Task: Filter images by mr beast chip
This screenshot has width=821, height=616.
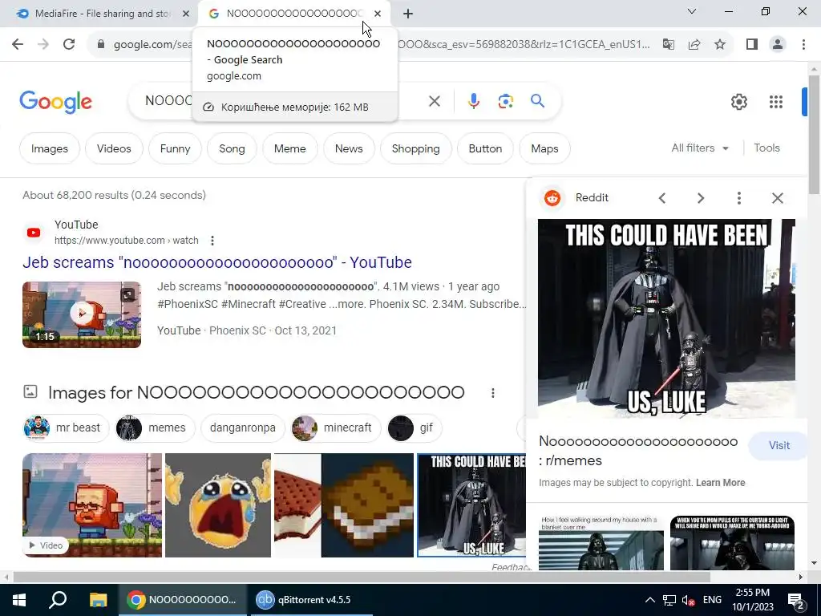Action: click(x=66, y=428)
